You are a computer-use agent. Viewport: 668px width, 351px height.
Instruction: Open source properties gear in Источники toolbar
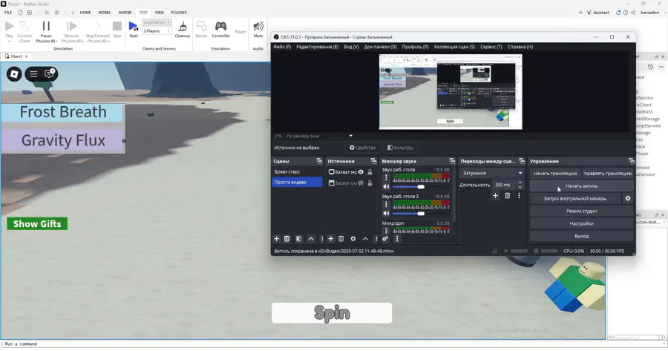pyautogui.click(x=353, y=238)
